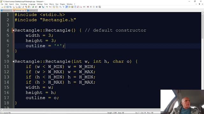Image resolution: width=204 pixels, height=114 pixels.
Task: Switch to the Rectangle.h tab
Action: point(6,10)
